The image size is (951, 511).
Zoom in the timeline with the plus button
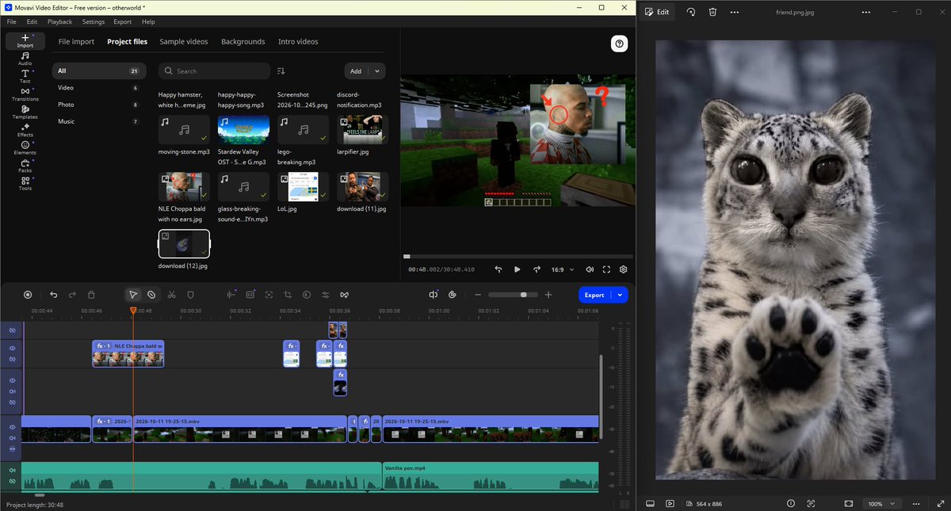[x=548, y=295]
